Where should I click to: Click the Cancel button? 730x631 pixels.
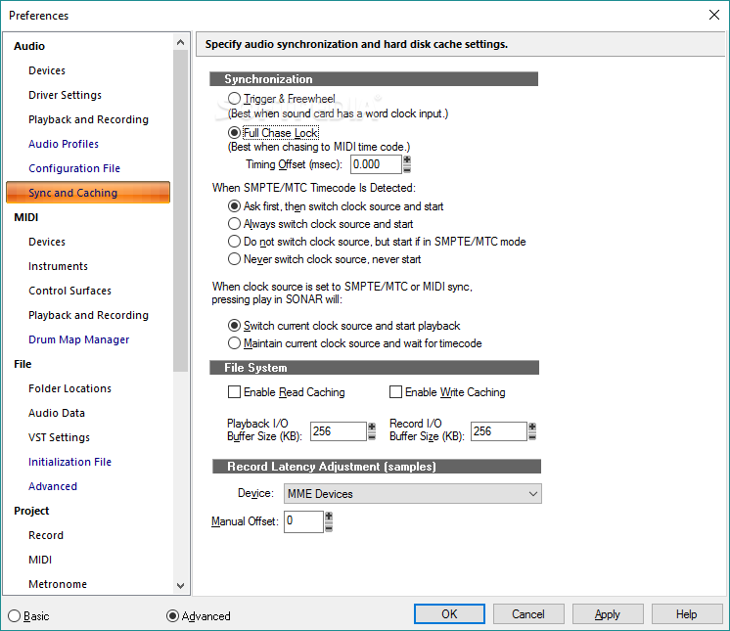click(528, 614)
